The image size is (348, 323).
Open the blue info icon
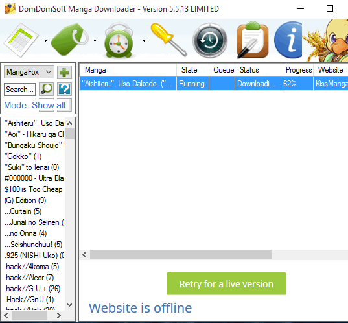[288, 40]
